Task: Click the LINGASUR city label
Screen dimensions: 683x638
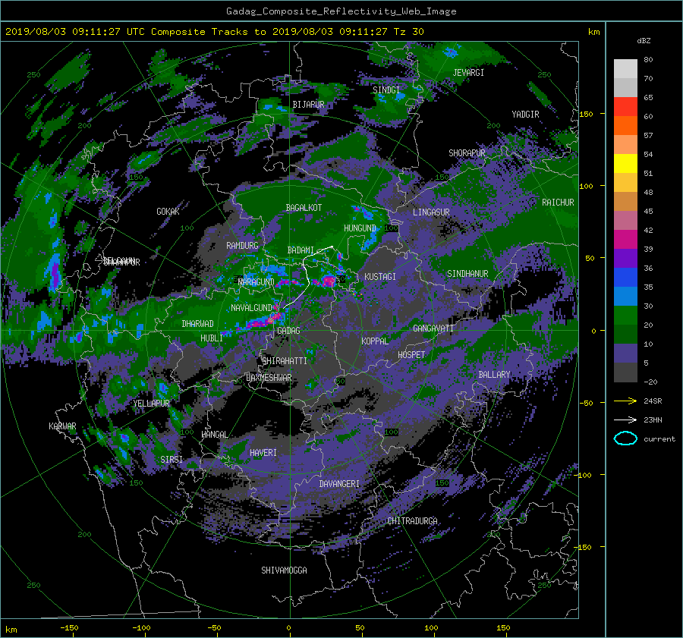Action: pyautogui.click(x=431, y=212)
